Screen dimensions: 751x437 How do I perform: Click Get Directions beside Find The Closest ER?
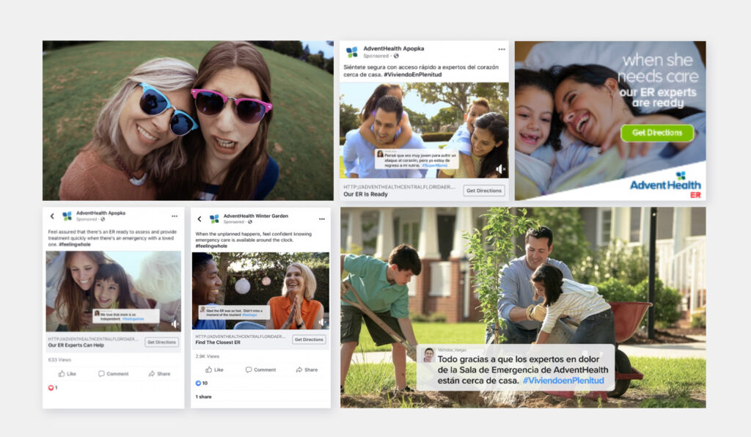click(x=309, y=339)
